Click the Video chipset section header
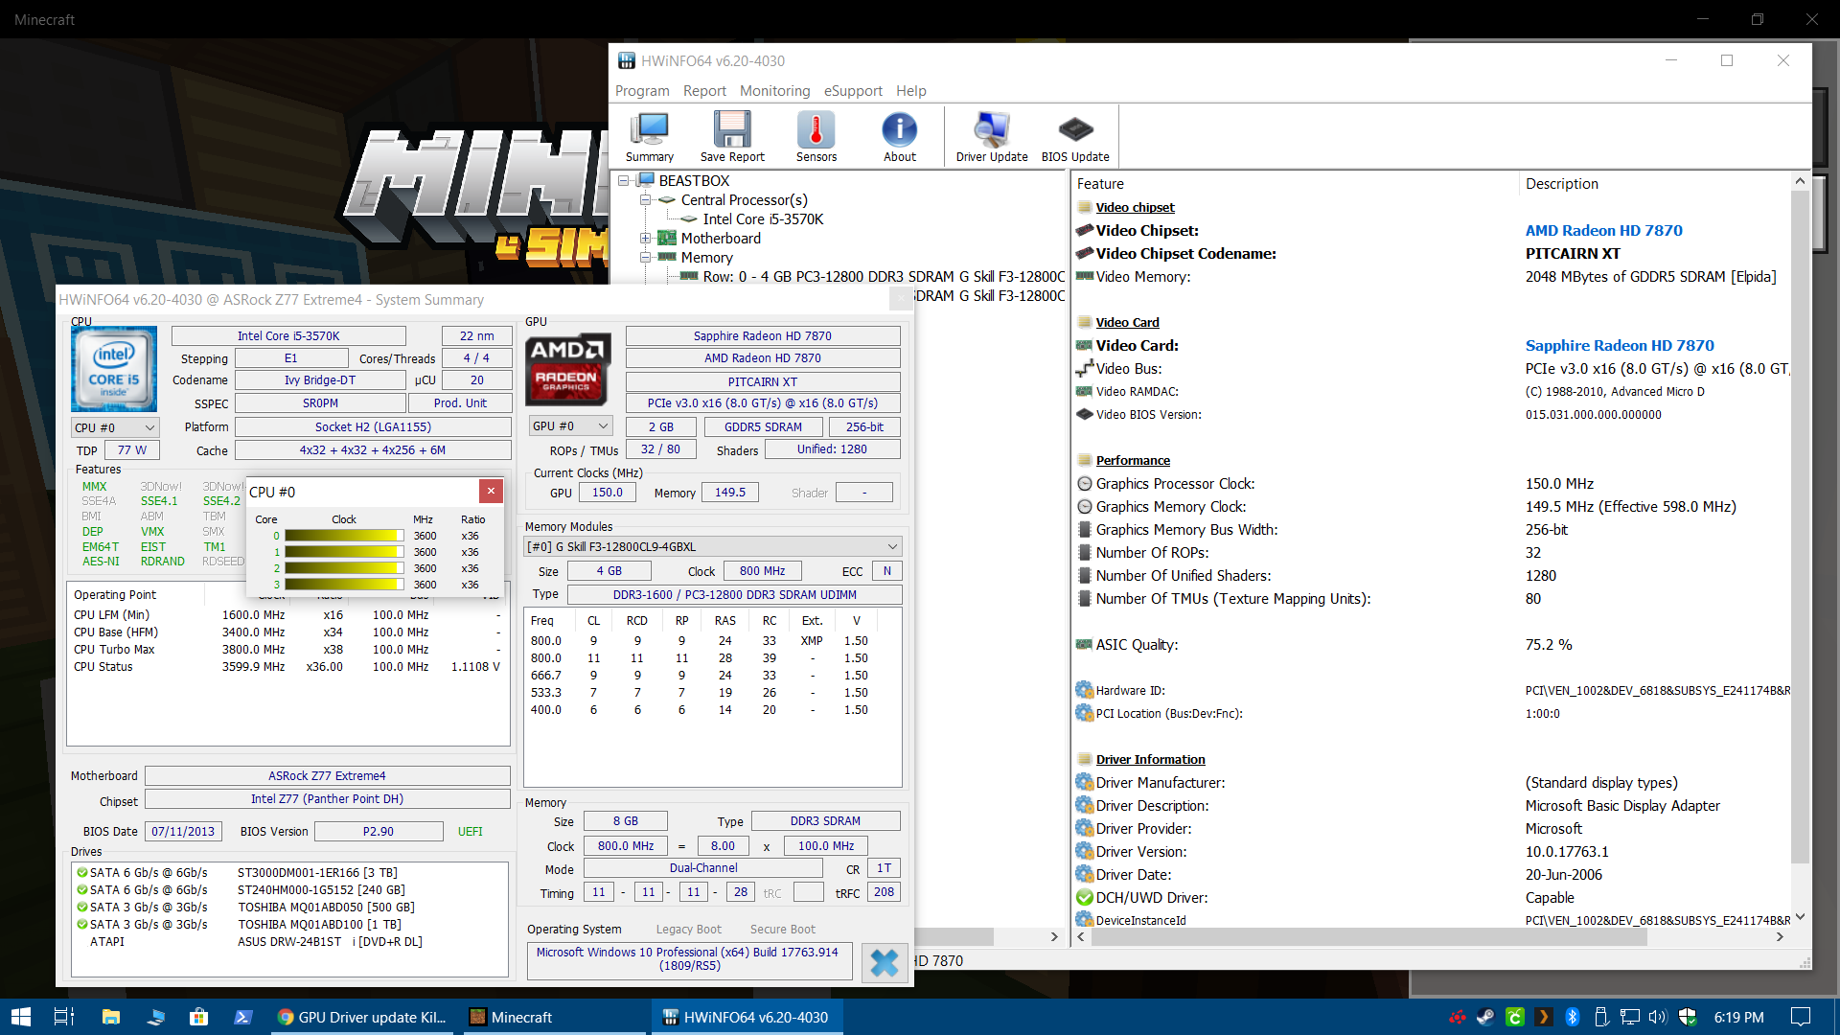The image size is (1840, 1035). click(1135, 208)
